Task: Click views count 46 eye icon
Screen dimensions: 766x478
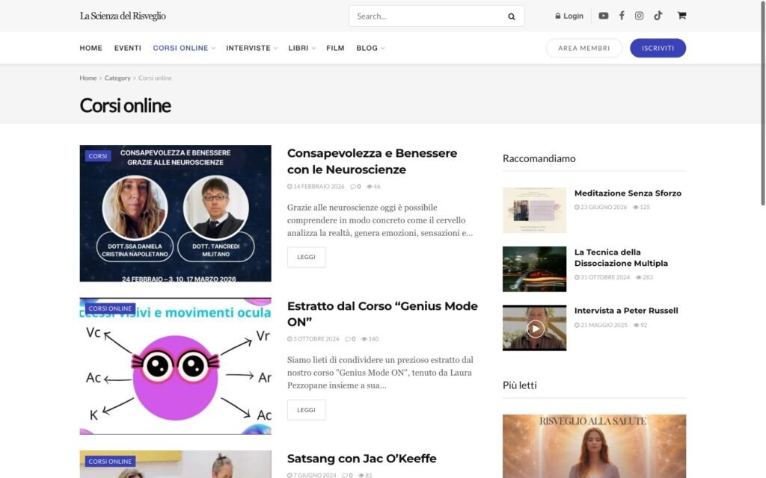Action: coord(370,186)
